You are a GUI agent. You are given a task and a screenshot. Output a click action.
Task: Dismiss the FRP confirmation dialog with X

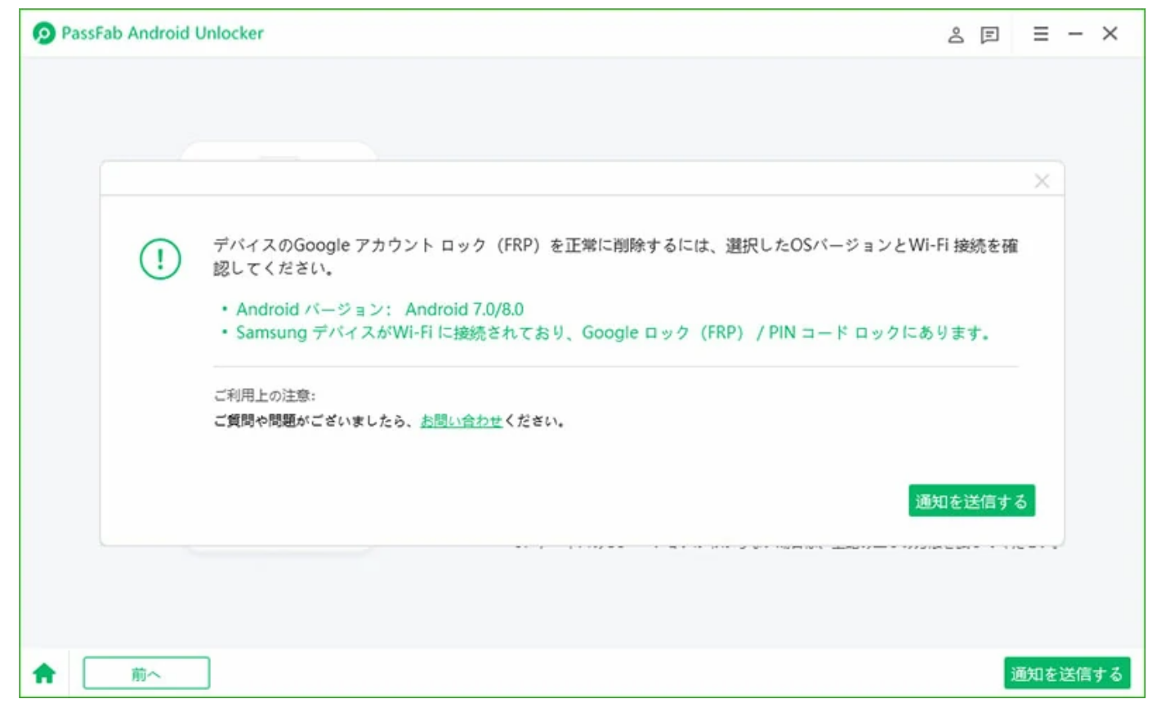click(x=1042, y=181)
